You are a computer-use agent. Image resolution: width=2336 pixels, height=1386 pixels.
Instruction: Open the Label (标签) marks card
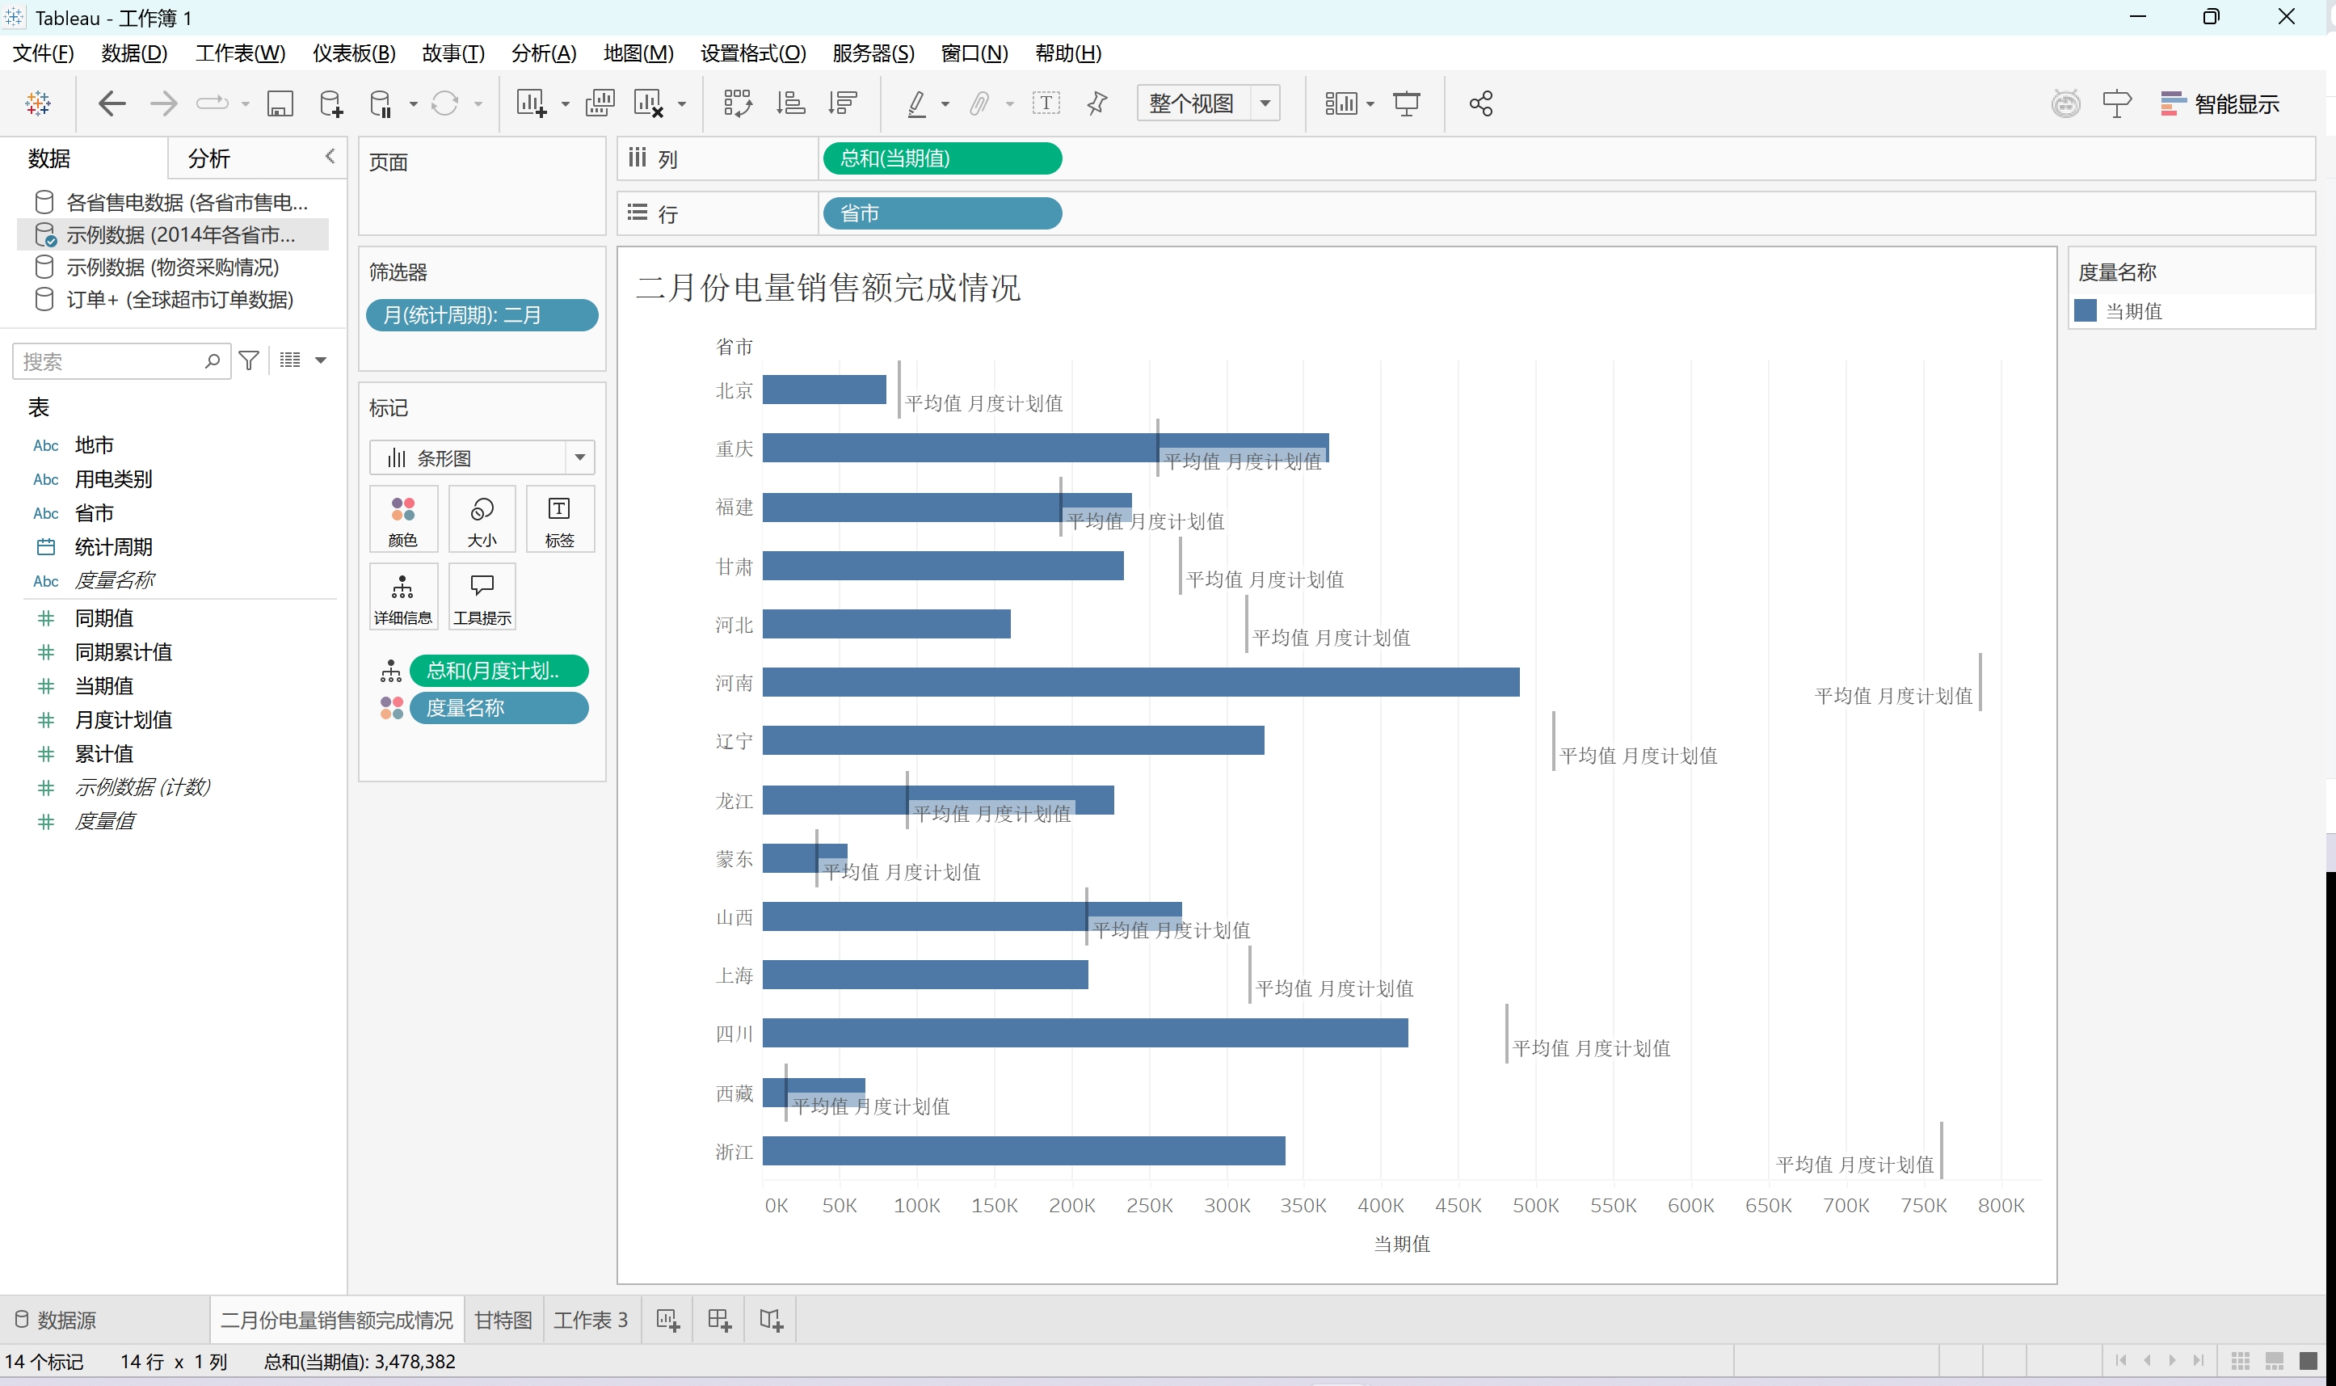(x=558, y=520)
